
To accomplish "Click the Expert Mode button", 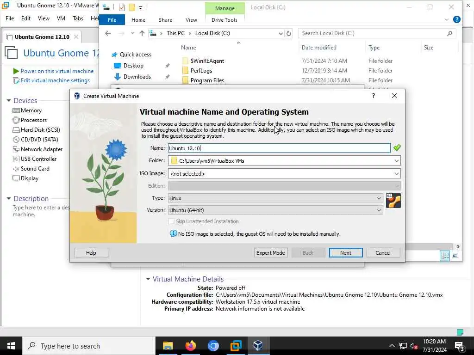I will [270, 253].
